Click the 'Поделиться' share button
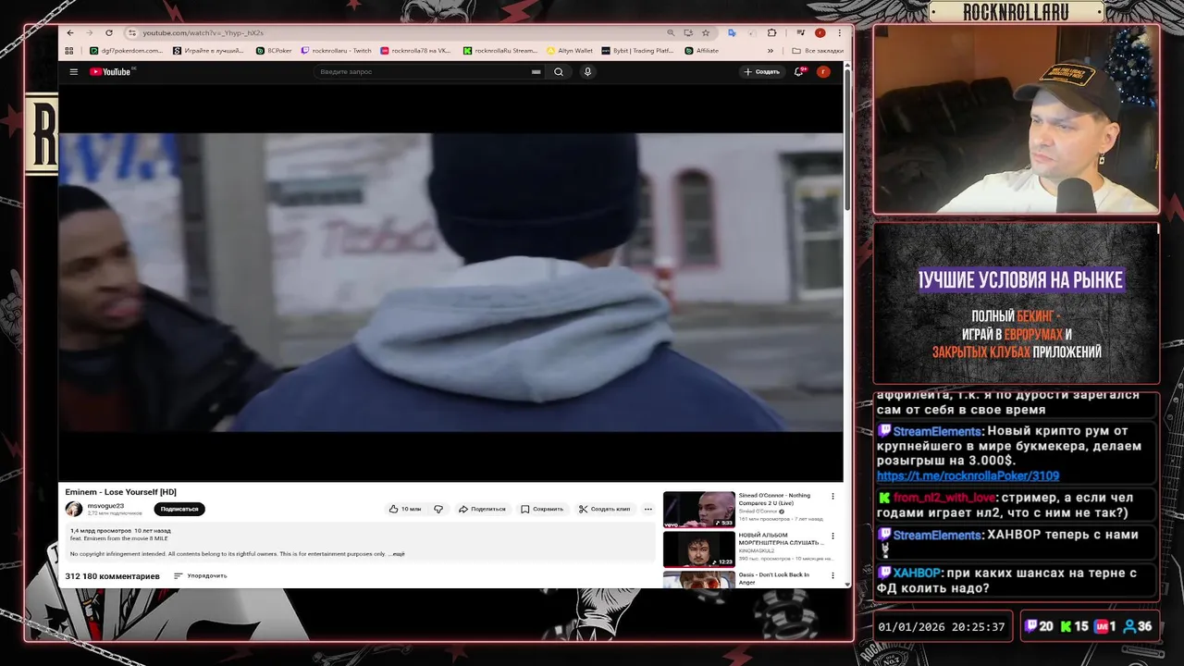This screenshot has width=1184, height=666. coord(482,509)
